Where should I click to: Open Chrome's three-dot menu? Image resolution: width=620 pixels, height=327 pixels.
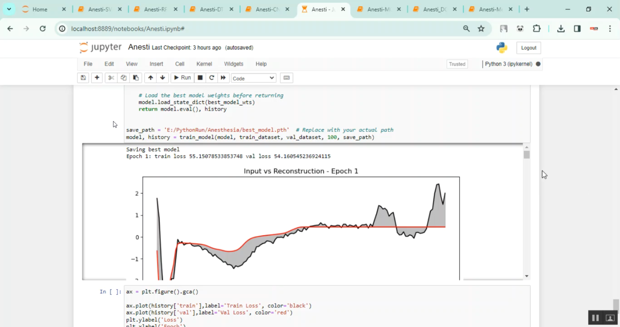pos(610,29)
